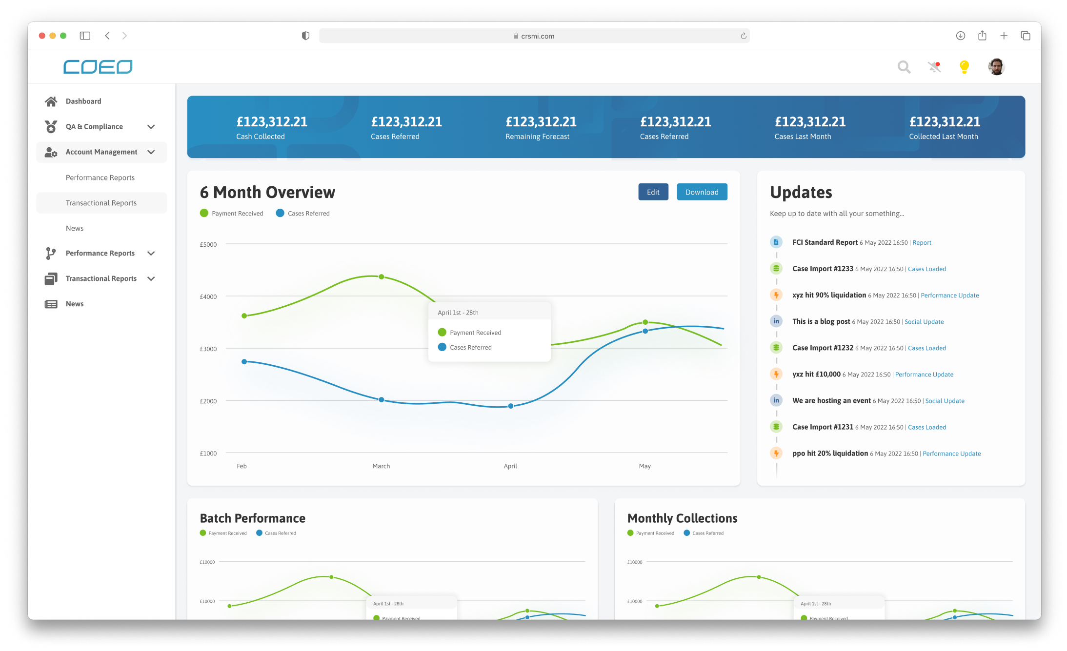Collapse the Account Management chevron
This screenshot has height=651, width=1067.
151,152
